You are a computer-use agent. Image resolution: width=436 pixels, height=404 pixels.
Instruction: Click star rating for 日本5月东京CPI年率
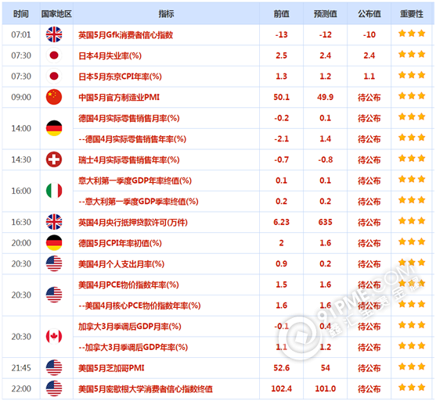pos(412,75)
